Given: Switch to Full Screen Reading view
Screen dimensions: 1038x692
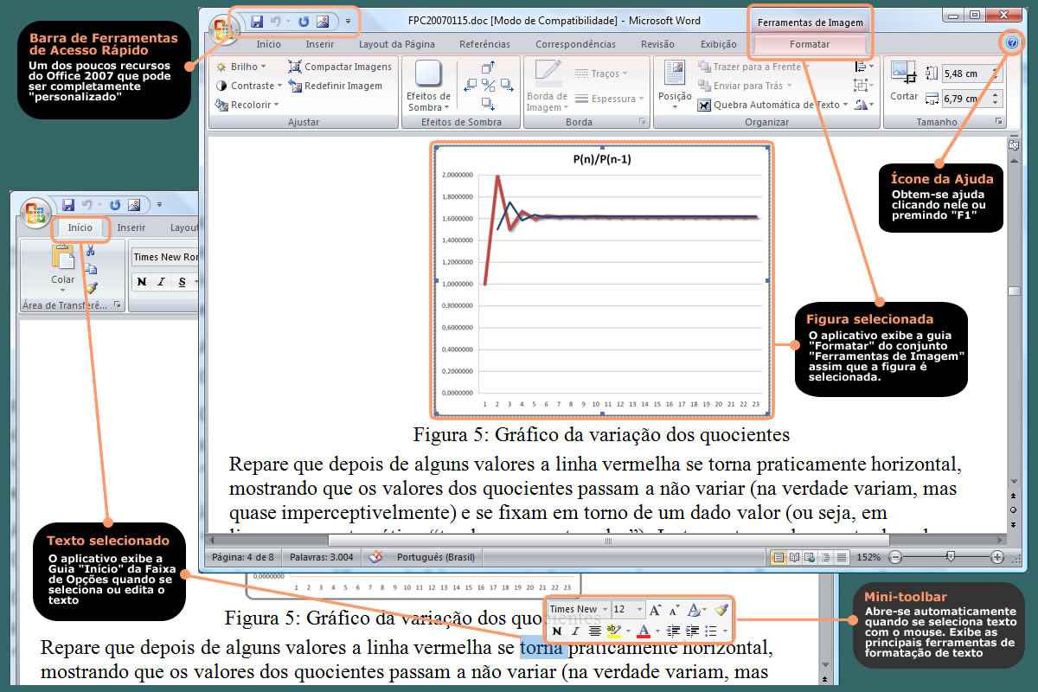Looking at the screenshot, I should tap(793, 557).
